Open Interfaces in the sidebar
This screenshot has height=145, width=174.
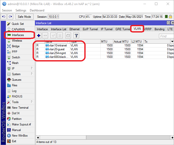20,35
